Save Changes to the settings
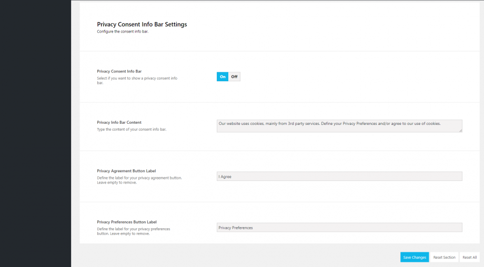The height and width of the screenshot is (267, 484). (x=415, y=257)
